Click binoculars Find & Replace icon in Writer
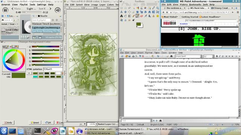The height and width of the screenshot is (135, 241). pos(171,56)
